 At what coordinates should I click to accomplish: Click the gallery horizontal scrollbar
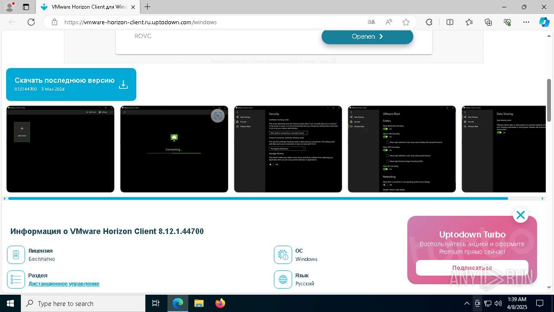[x=258, y=198]
